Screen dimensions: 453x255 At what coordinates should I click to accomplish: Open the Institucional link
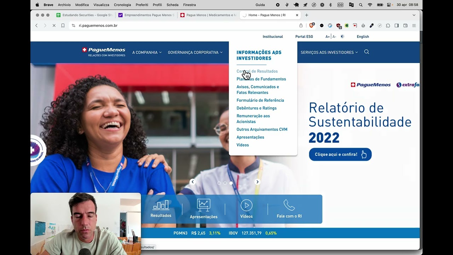(273, 36)
